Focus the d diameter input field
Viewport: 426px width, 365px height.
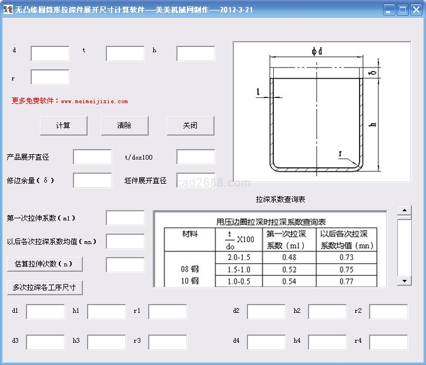50,53
